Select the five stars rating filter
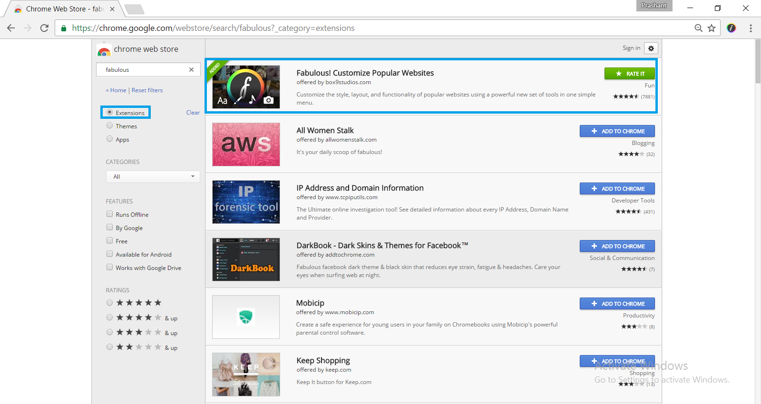The height and width of the screenshot is (404, 761). [x=110, y=303]
